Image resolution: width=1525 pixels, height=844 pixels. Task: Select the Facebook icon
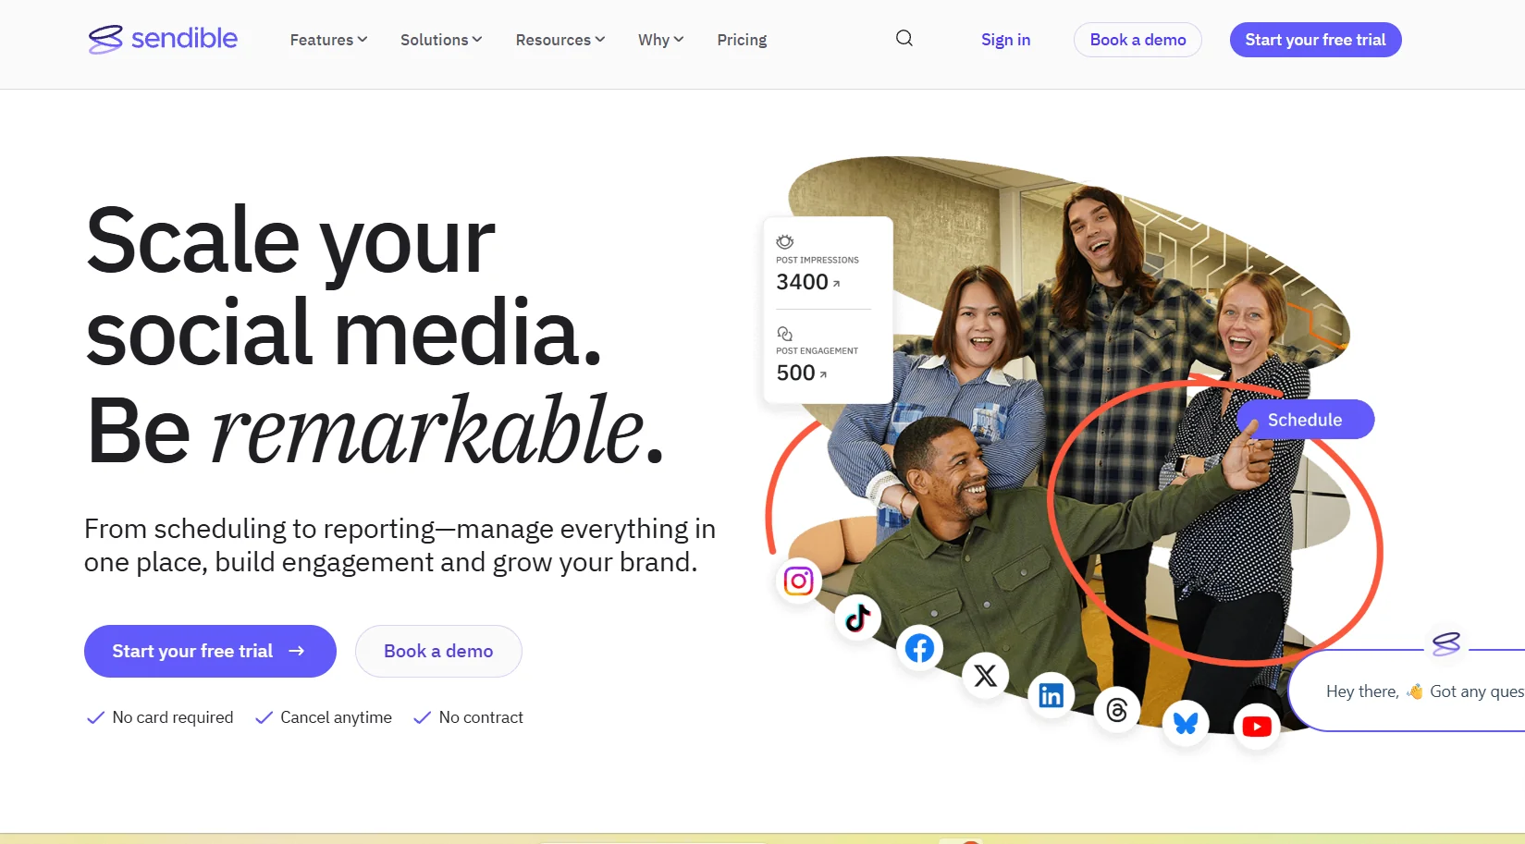[x=919, y=649]
